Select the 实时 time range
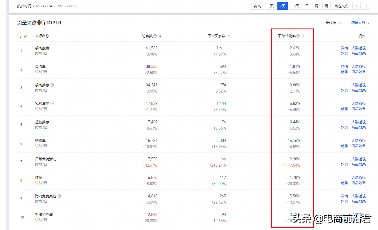This screenshot has width=378, height=230. pos(258,6)
